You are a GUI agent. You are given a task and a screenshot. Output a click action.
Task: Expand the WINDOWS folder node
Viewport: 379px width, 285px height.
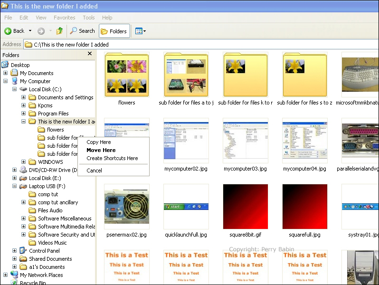(x=23, y=161)
